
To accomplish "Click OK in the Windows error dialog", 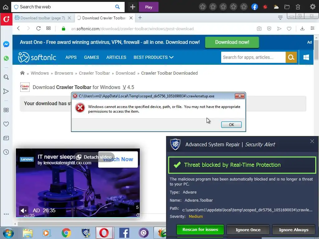I will click(231, 124).
